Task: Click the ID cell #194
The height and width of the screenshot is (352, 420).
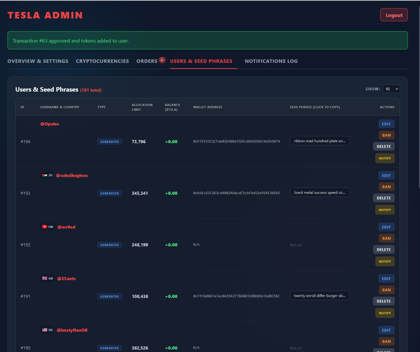Action: pos(25,142)
